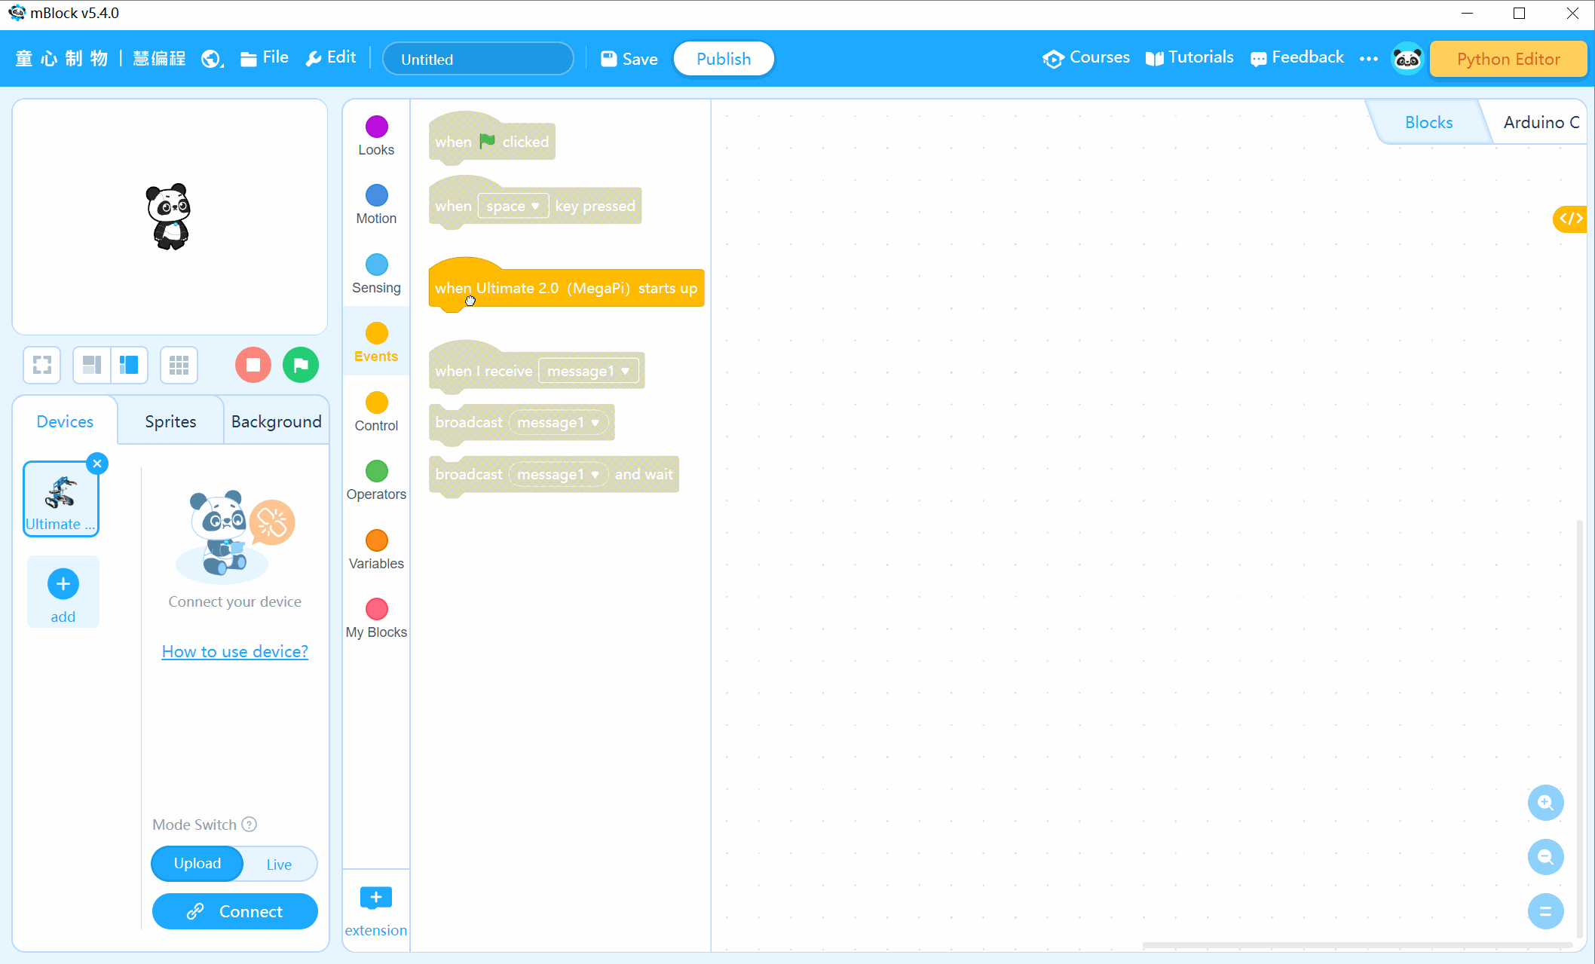Switch to Arduino C tab
Image resolution: width=1595 pixels, height=964 pixels.
[1541, 122]
